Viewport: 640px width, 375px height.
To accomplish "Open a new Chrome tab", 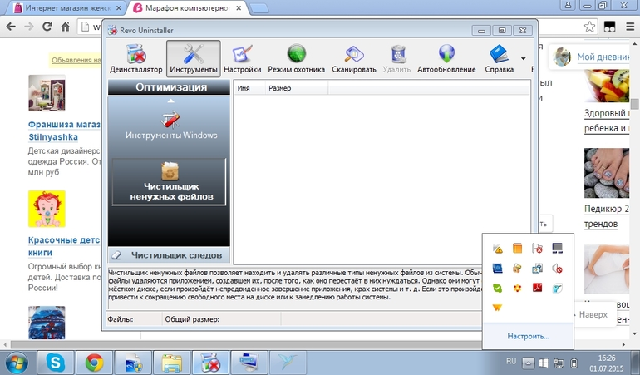I will tap(258, 8).
